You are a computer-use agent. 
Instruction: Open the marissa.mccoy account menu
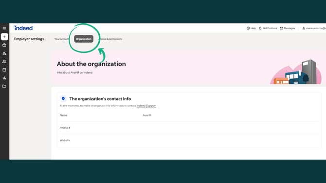(x=314, y=28)
